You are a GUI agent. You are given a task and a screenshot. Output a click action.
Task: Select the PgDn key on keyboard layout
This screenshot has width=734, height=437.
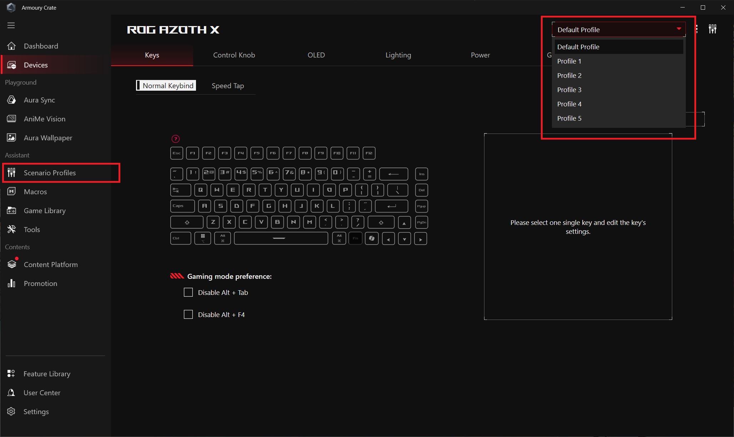[x=422, y=222]
